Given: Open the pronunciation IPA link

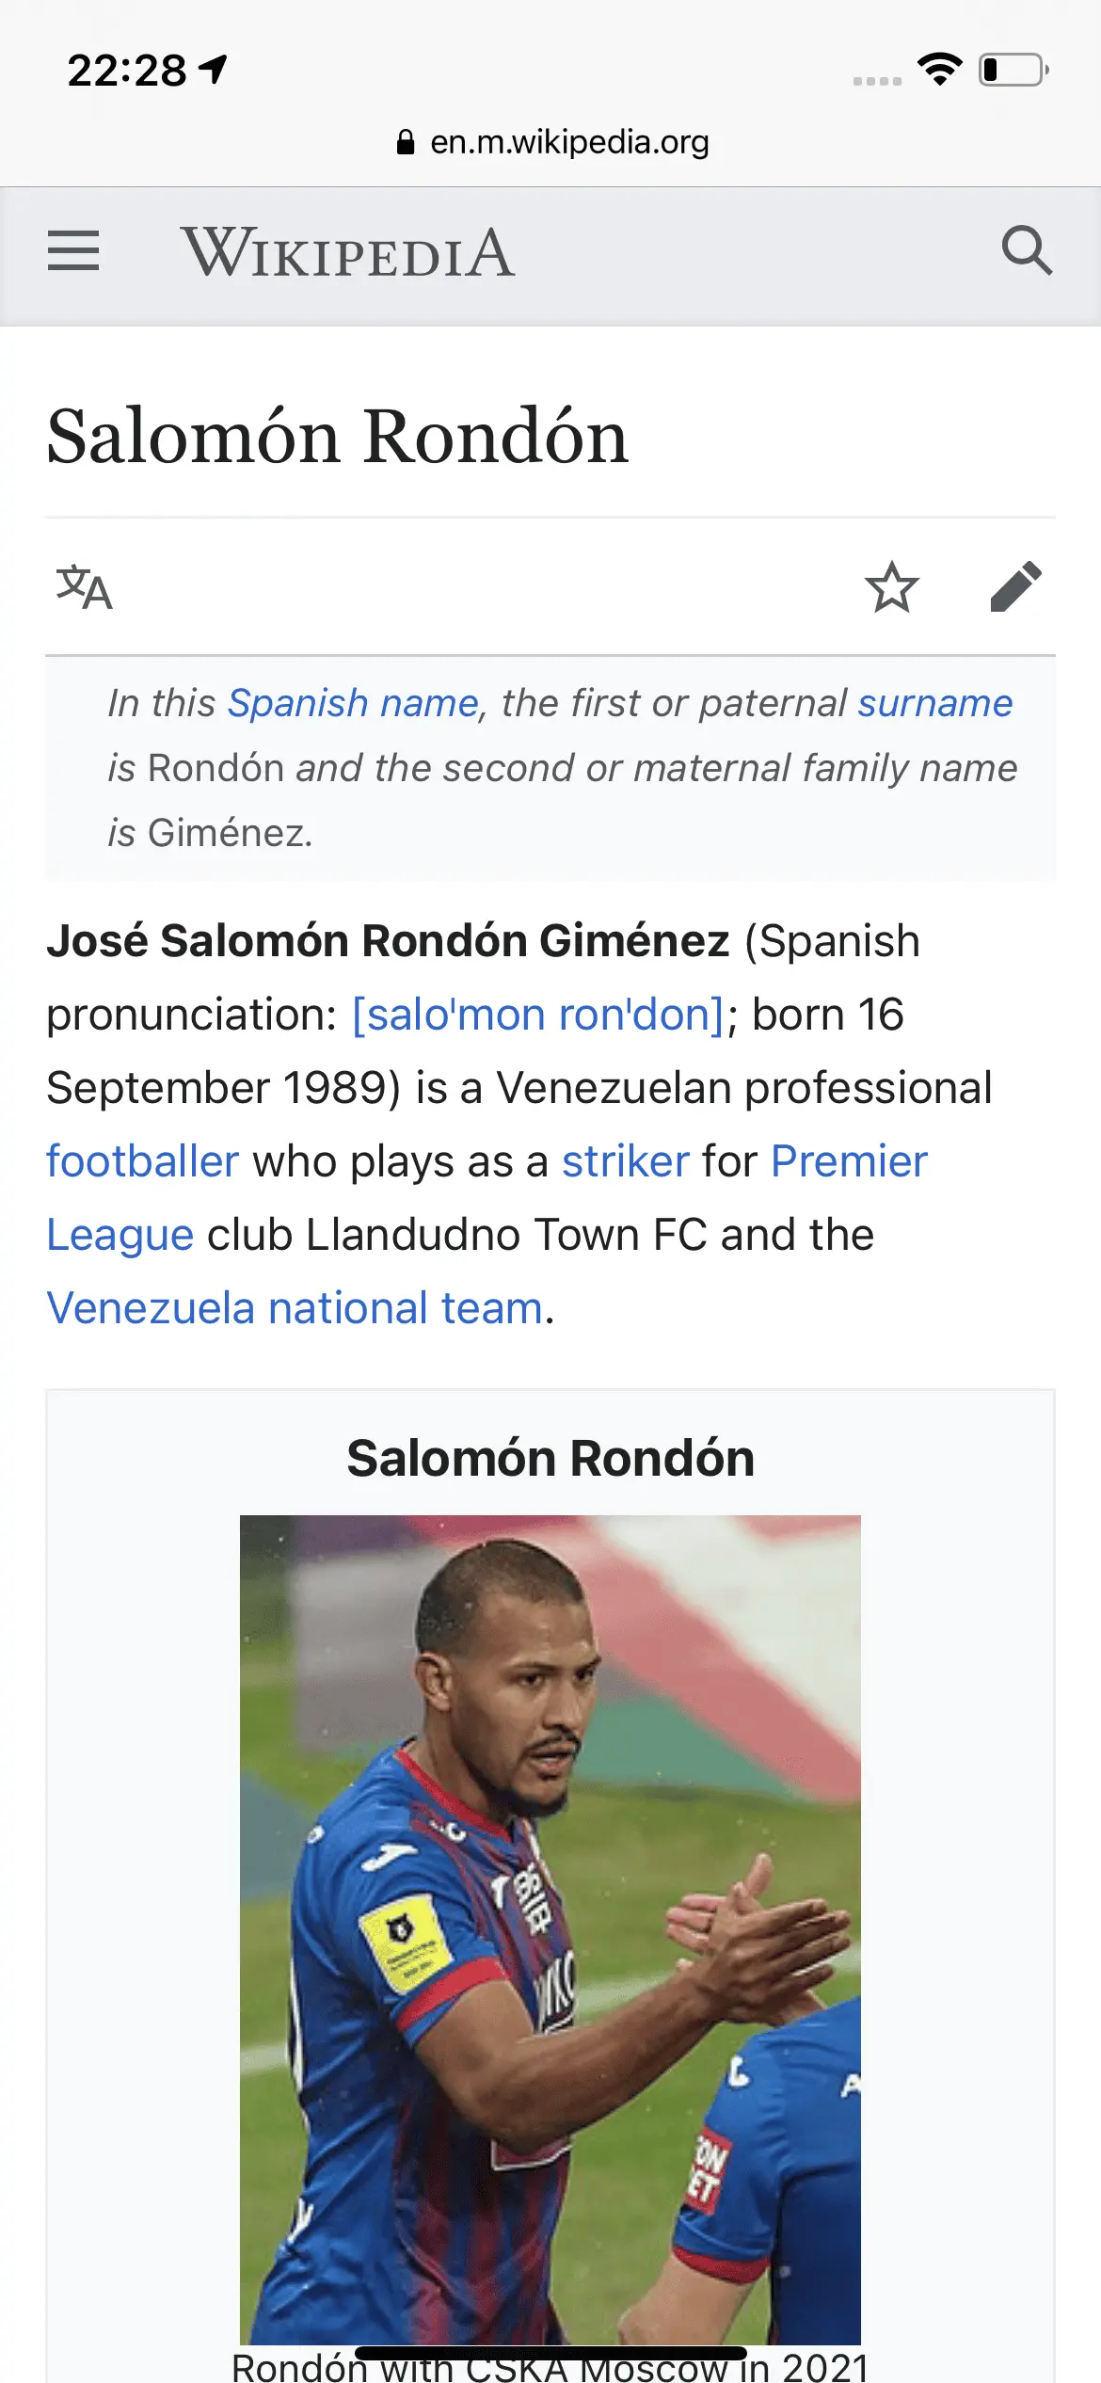Looking at the screenshot, I should point(538,1015).
